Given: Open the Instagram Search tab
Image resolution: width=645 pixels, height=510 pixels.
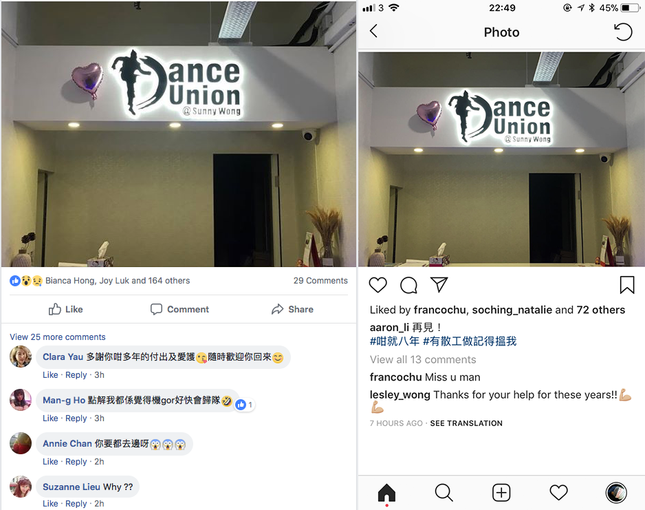Looking at the screenshot, I should click(444, 493).
